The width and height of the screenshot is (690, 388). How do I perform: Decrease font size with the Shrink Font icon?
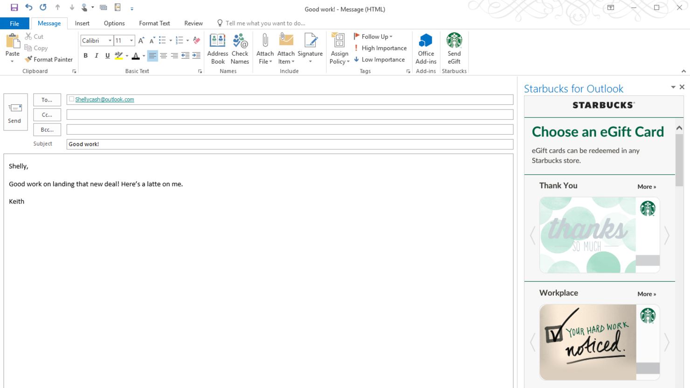coord(152,41)
